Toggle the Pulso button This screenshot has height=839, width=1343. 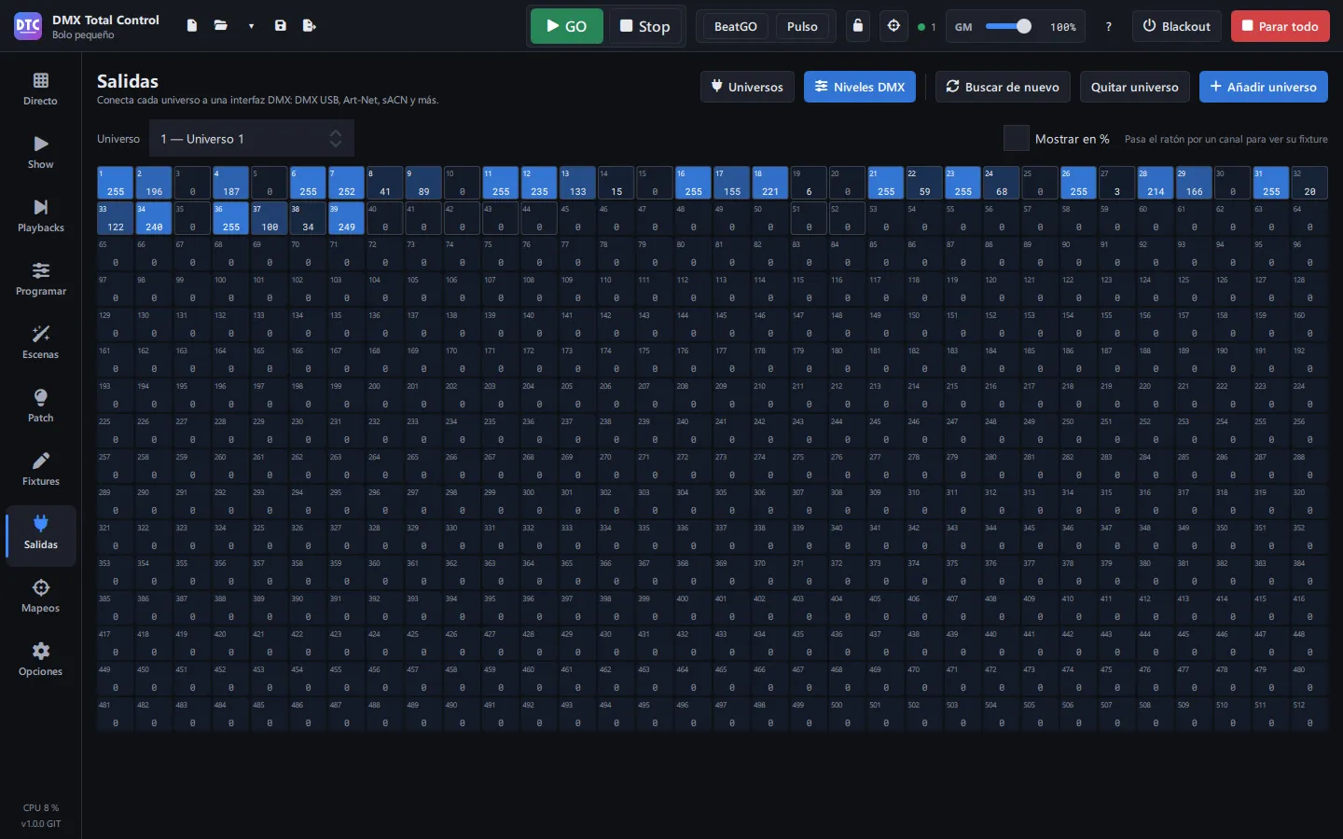(802, 26)
